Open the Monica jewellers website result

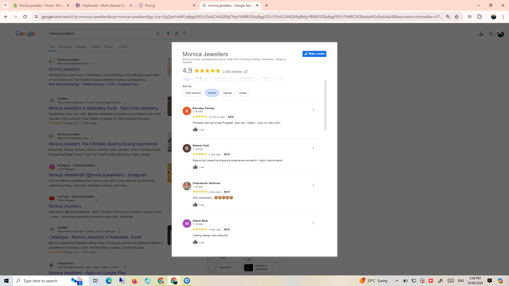(x=64, y=69)
